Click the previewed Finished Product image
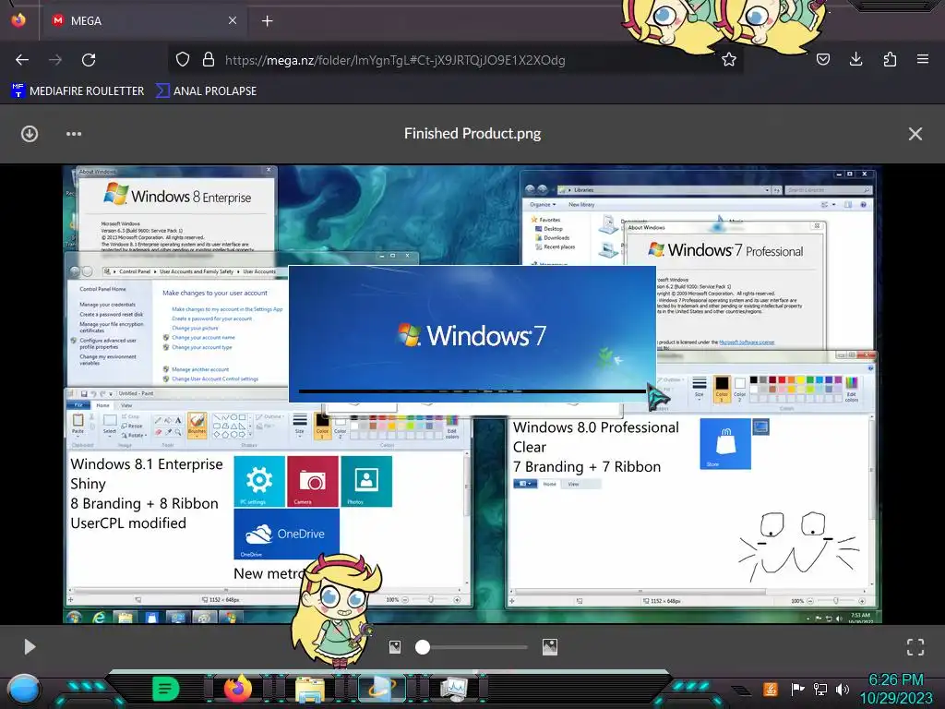 472,394
